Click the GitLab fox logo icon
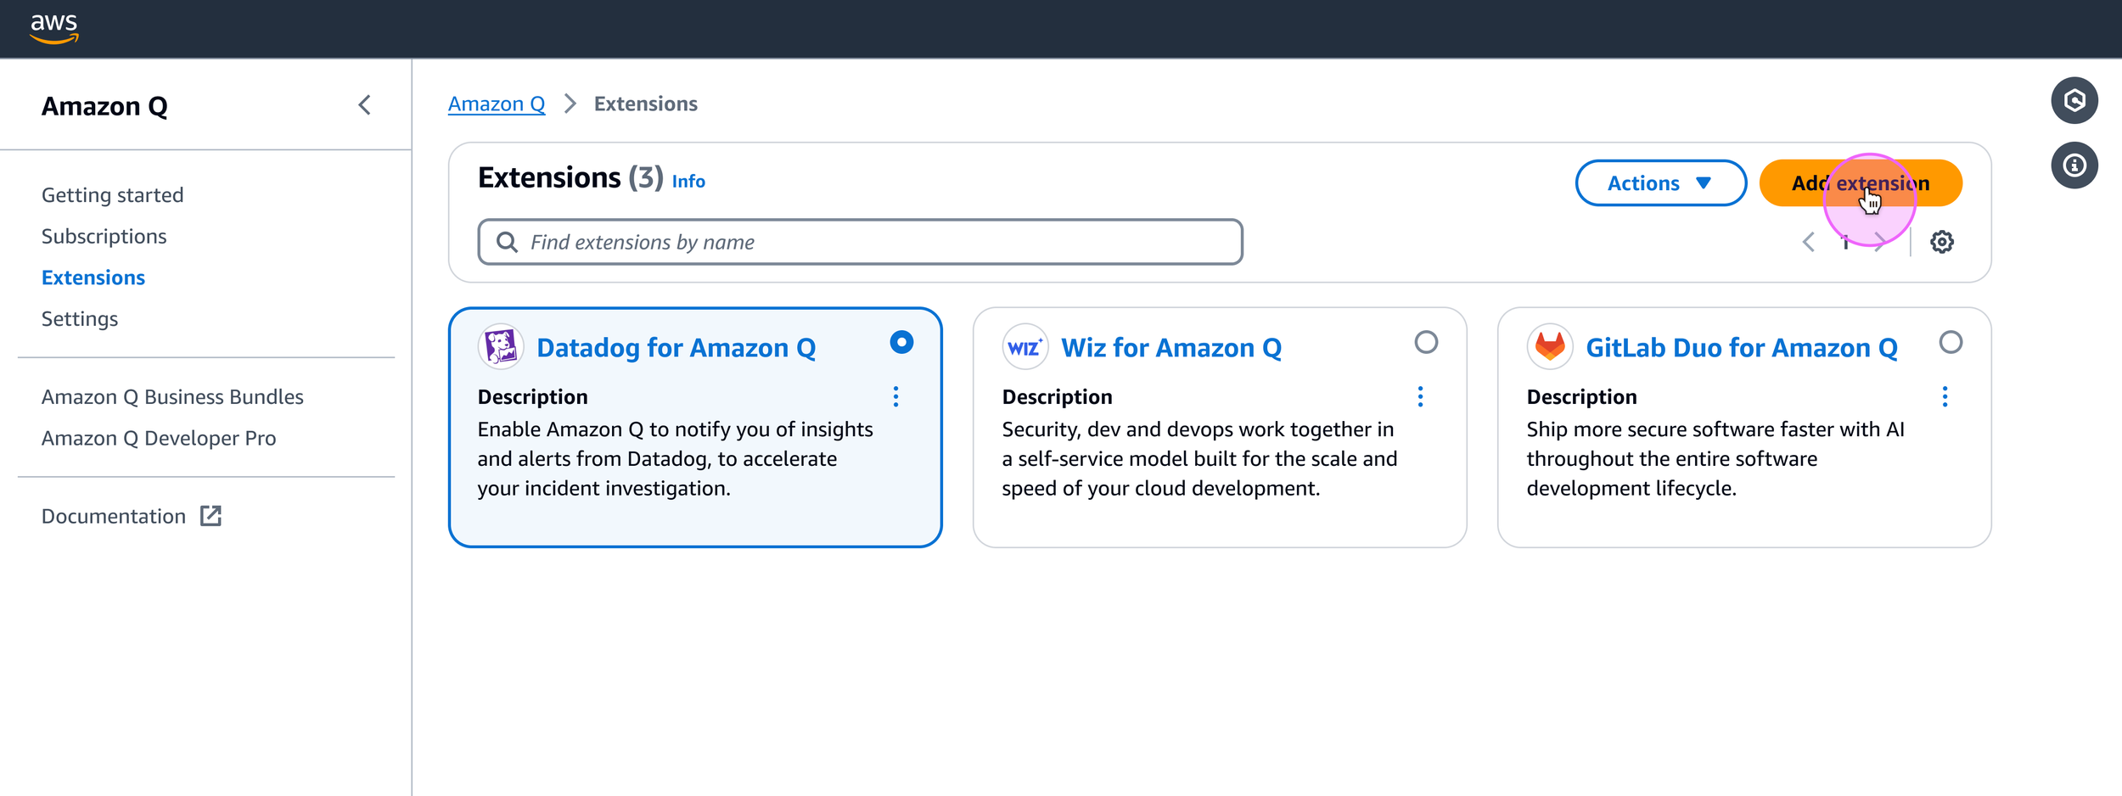The image size is (2122, 796). (x=1549, y=347)
